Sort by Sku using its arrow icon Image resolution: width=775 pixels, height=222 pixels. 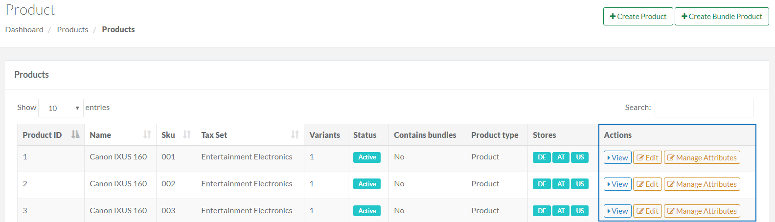coord(187,134)
